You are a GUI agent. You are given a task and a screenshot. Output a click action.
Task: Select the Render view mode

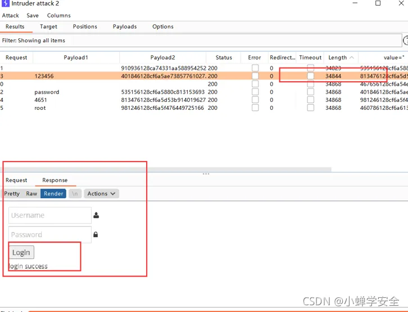click(53, 194)
